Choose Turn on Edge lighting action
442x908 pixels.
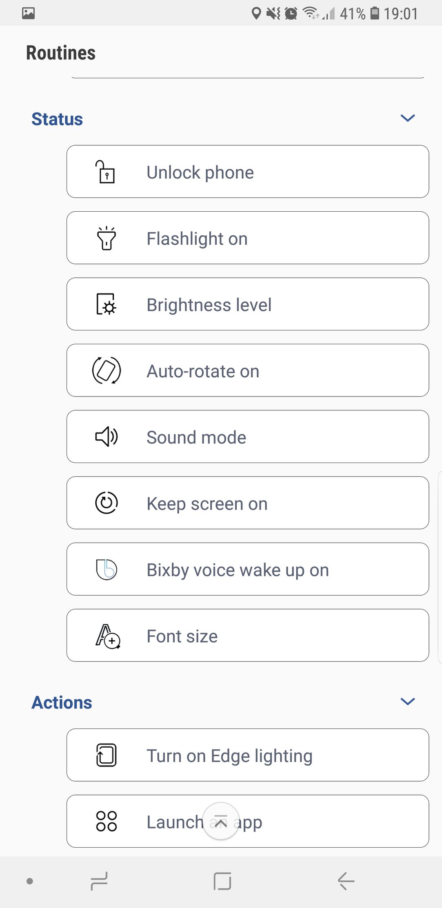click(x=247, y=755)
